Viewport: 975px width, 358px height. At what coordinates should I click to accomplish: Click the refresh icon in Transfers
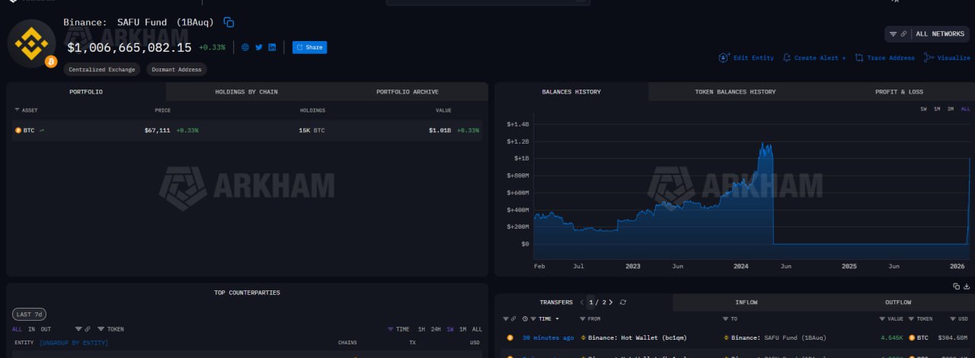pyautogui.click(x=623, y=303)
